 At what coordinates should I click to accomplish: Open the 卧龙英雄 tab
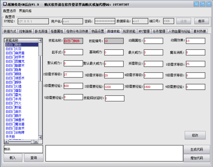click(41, 31)
